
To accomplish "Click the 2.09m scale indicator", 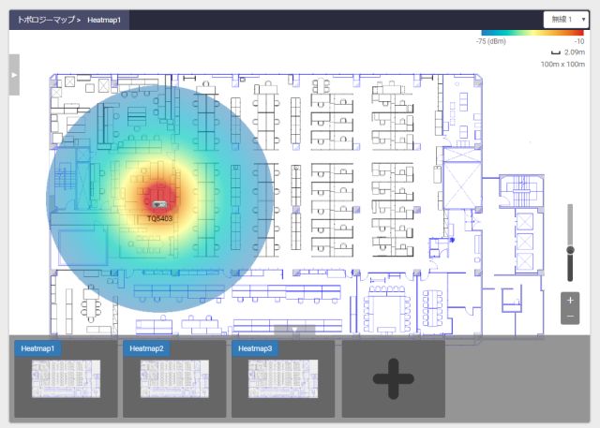I will (568, 52).
